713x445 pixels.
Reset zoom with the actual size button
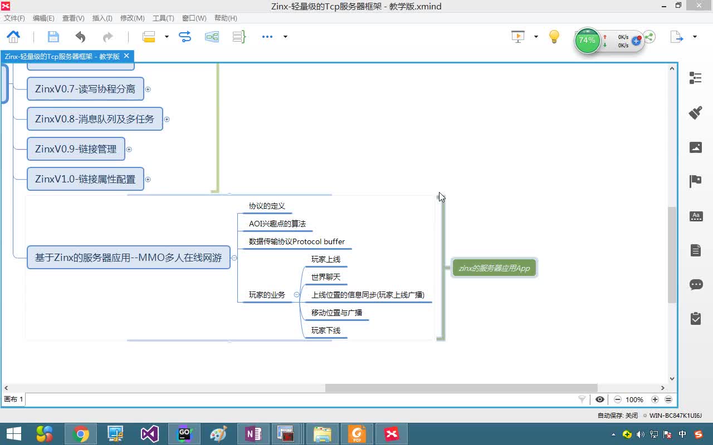click(x=668, y=399)
